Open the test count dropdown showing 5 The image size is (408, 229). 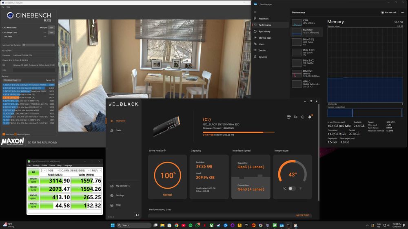(43, 170)
